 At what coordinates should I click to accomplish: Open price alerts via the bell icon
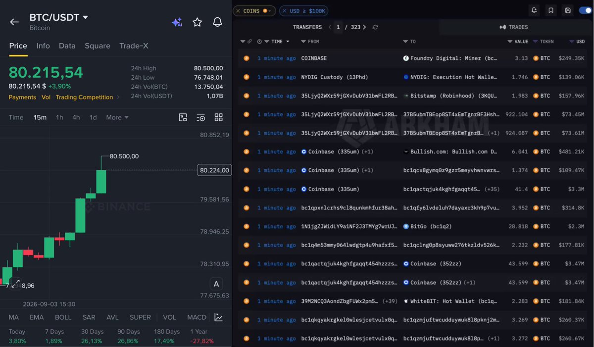click(217, 22)
